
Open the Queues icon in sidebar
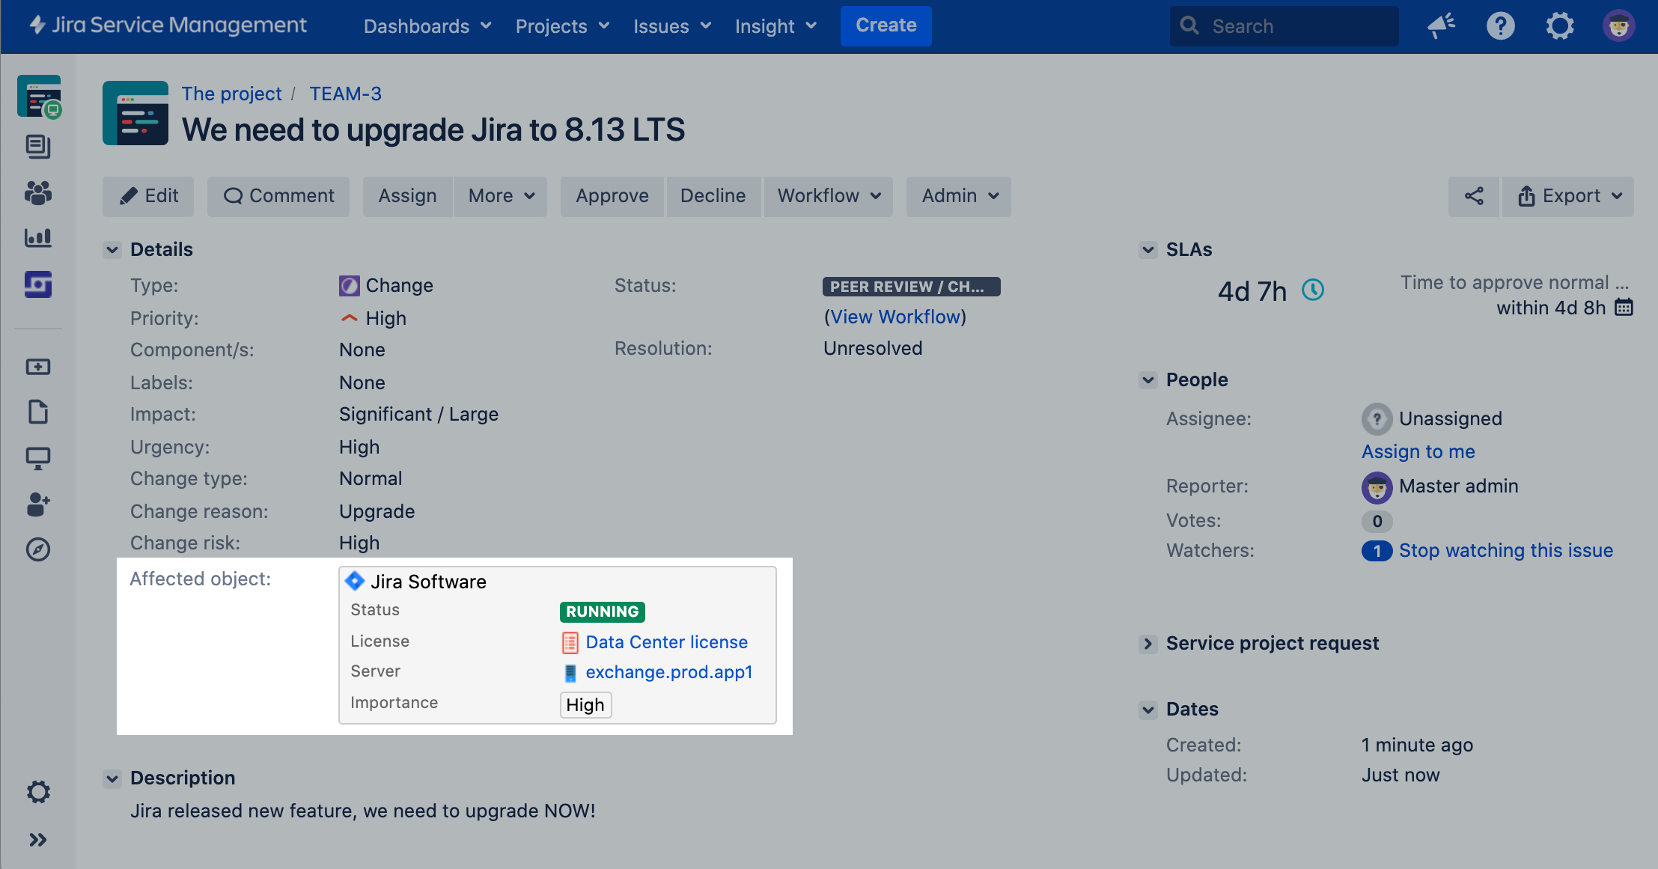[38, 146]
